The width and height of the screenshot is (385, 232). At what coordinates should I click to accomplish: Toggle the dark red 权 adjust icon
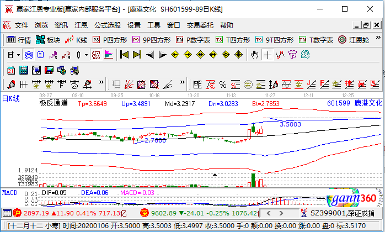96,55
